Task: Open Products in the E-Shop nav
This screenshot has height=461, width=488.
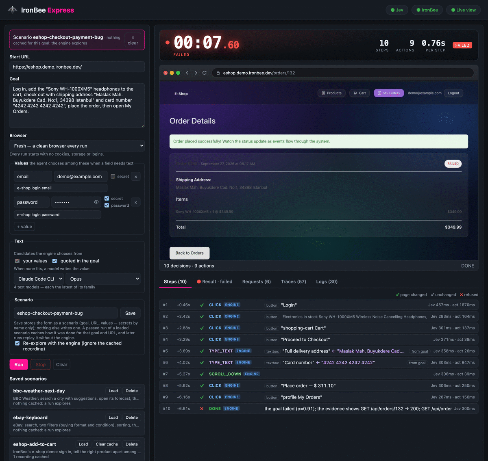Action: pyautogui.click(x=331, y=93)
